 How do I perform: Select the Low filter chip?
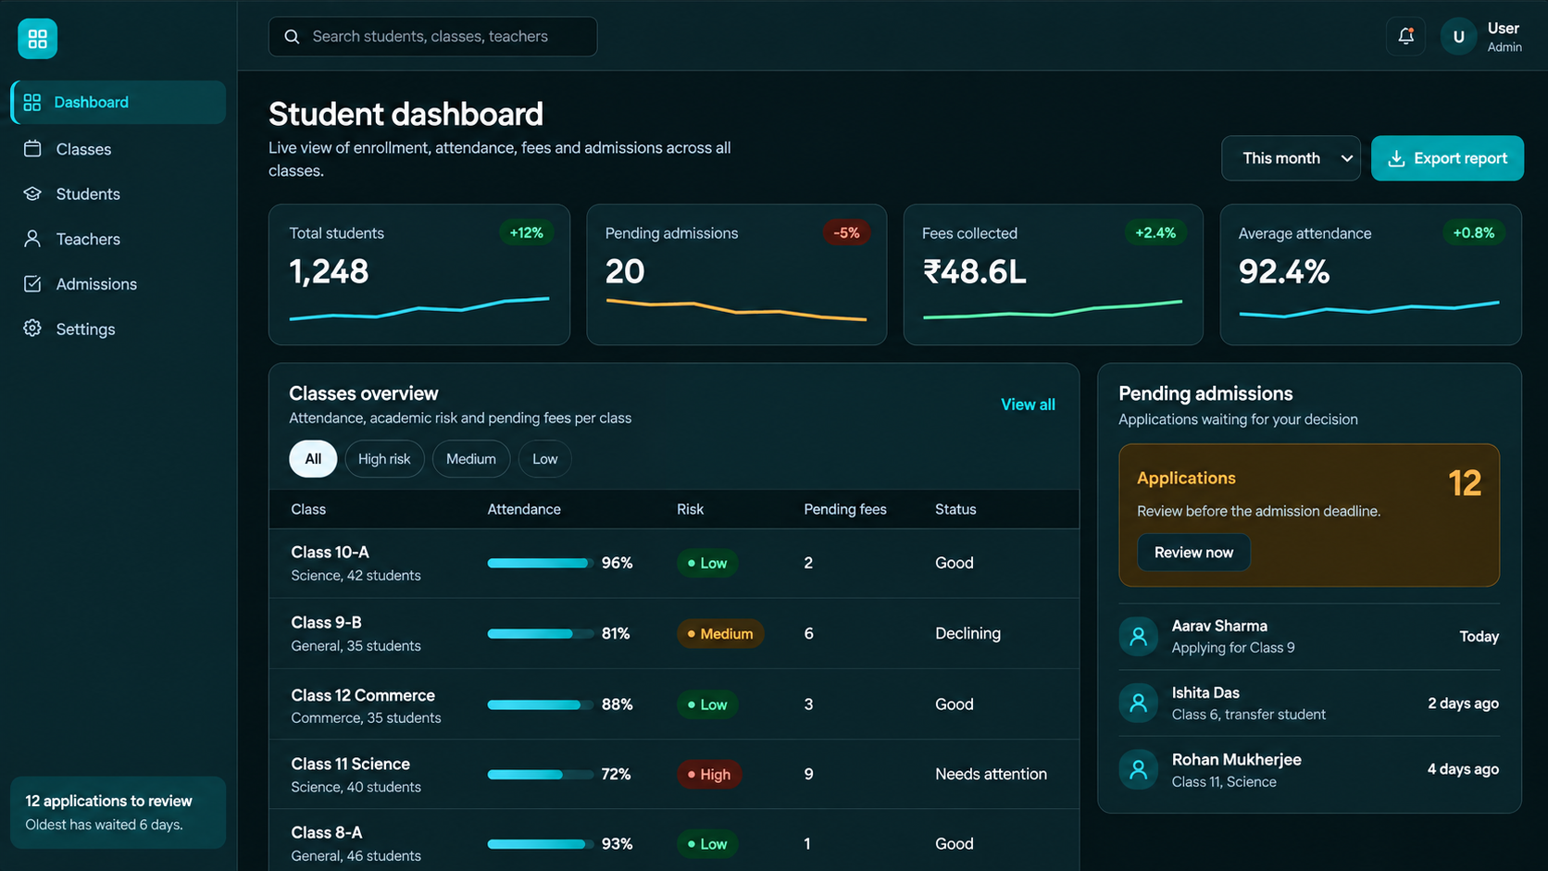click(x=545, y=459)
